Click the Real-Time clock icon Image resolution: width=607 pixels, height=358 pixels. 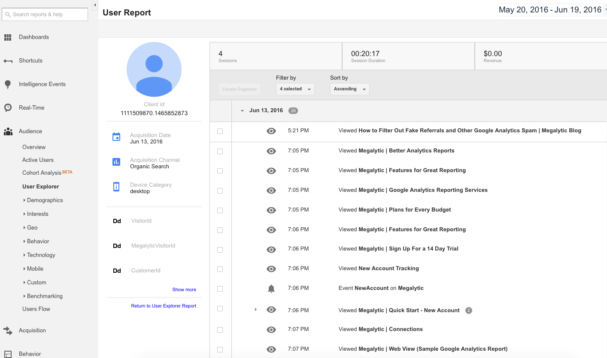coord(8,108)
